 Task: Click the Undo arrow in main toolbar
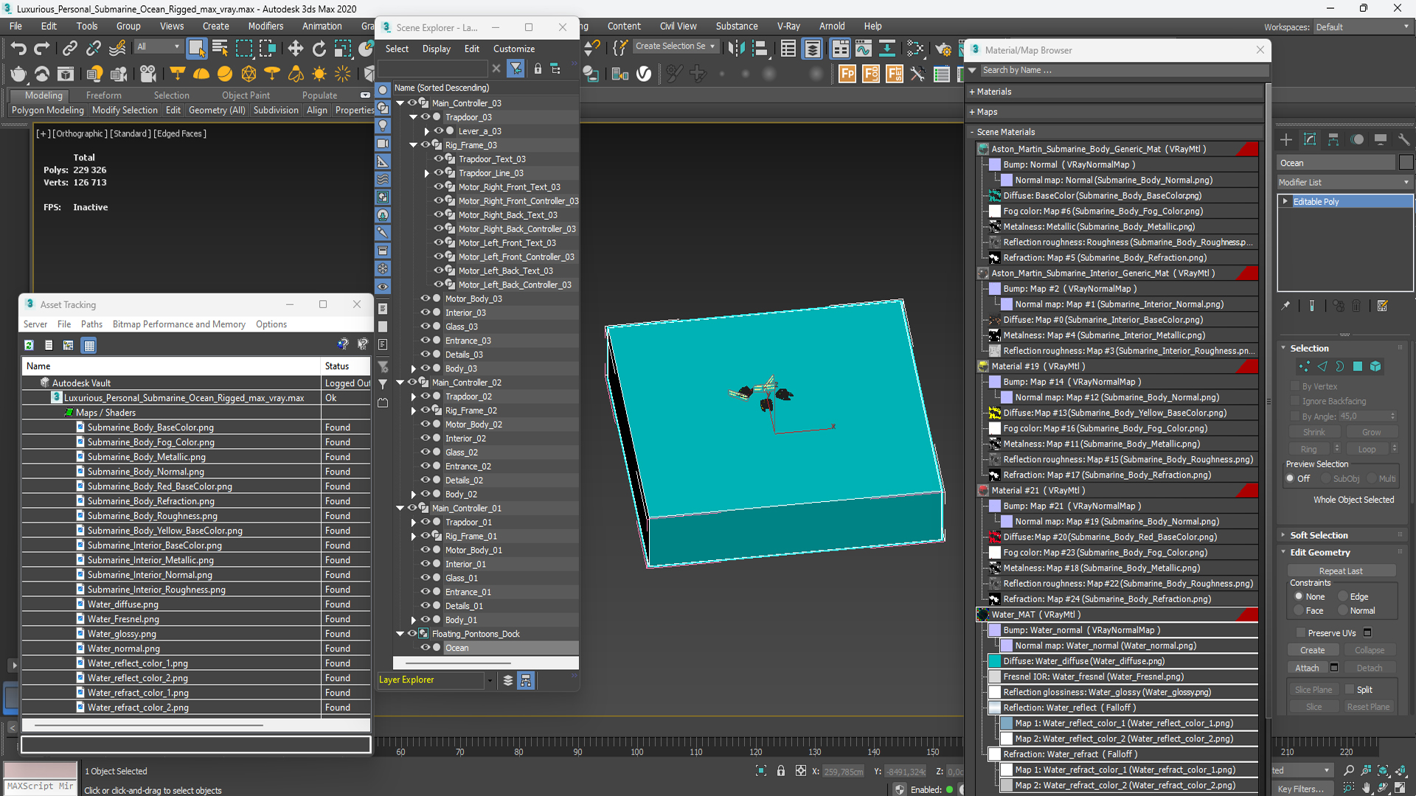18,49
